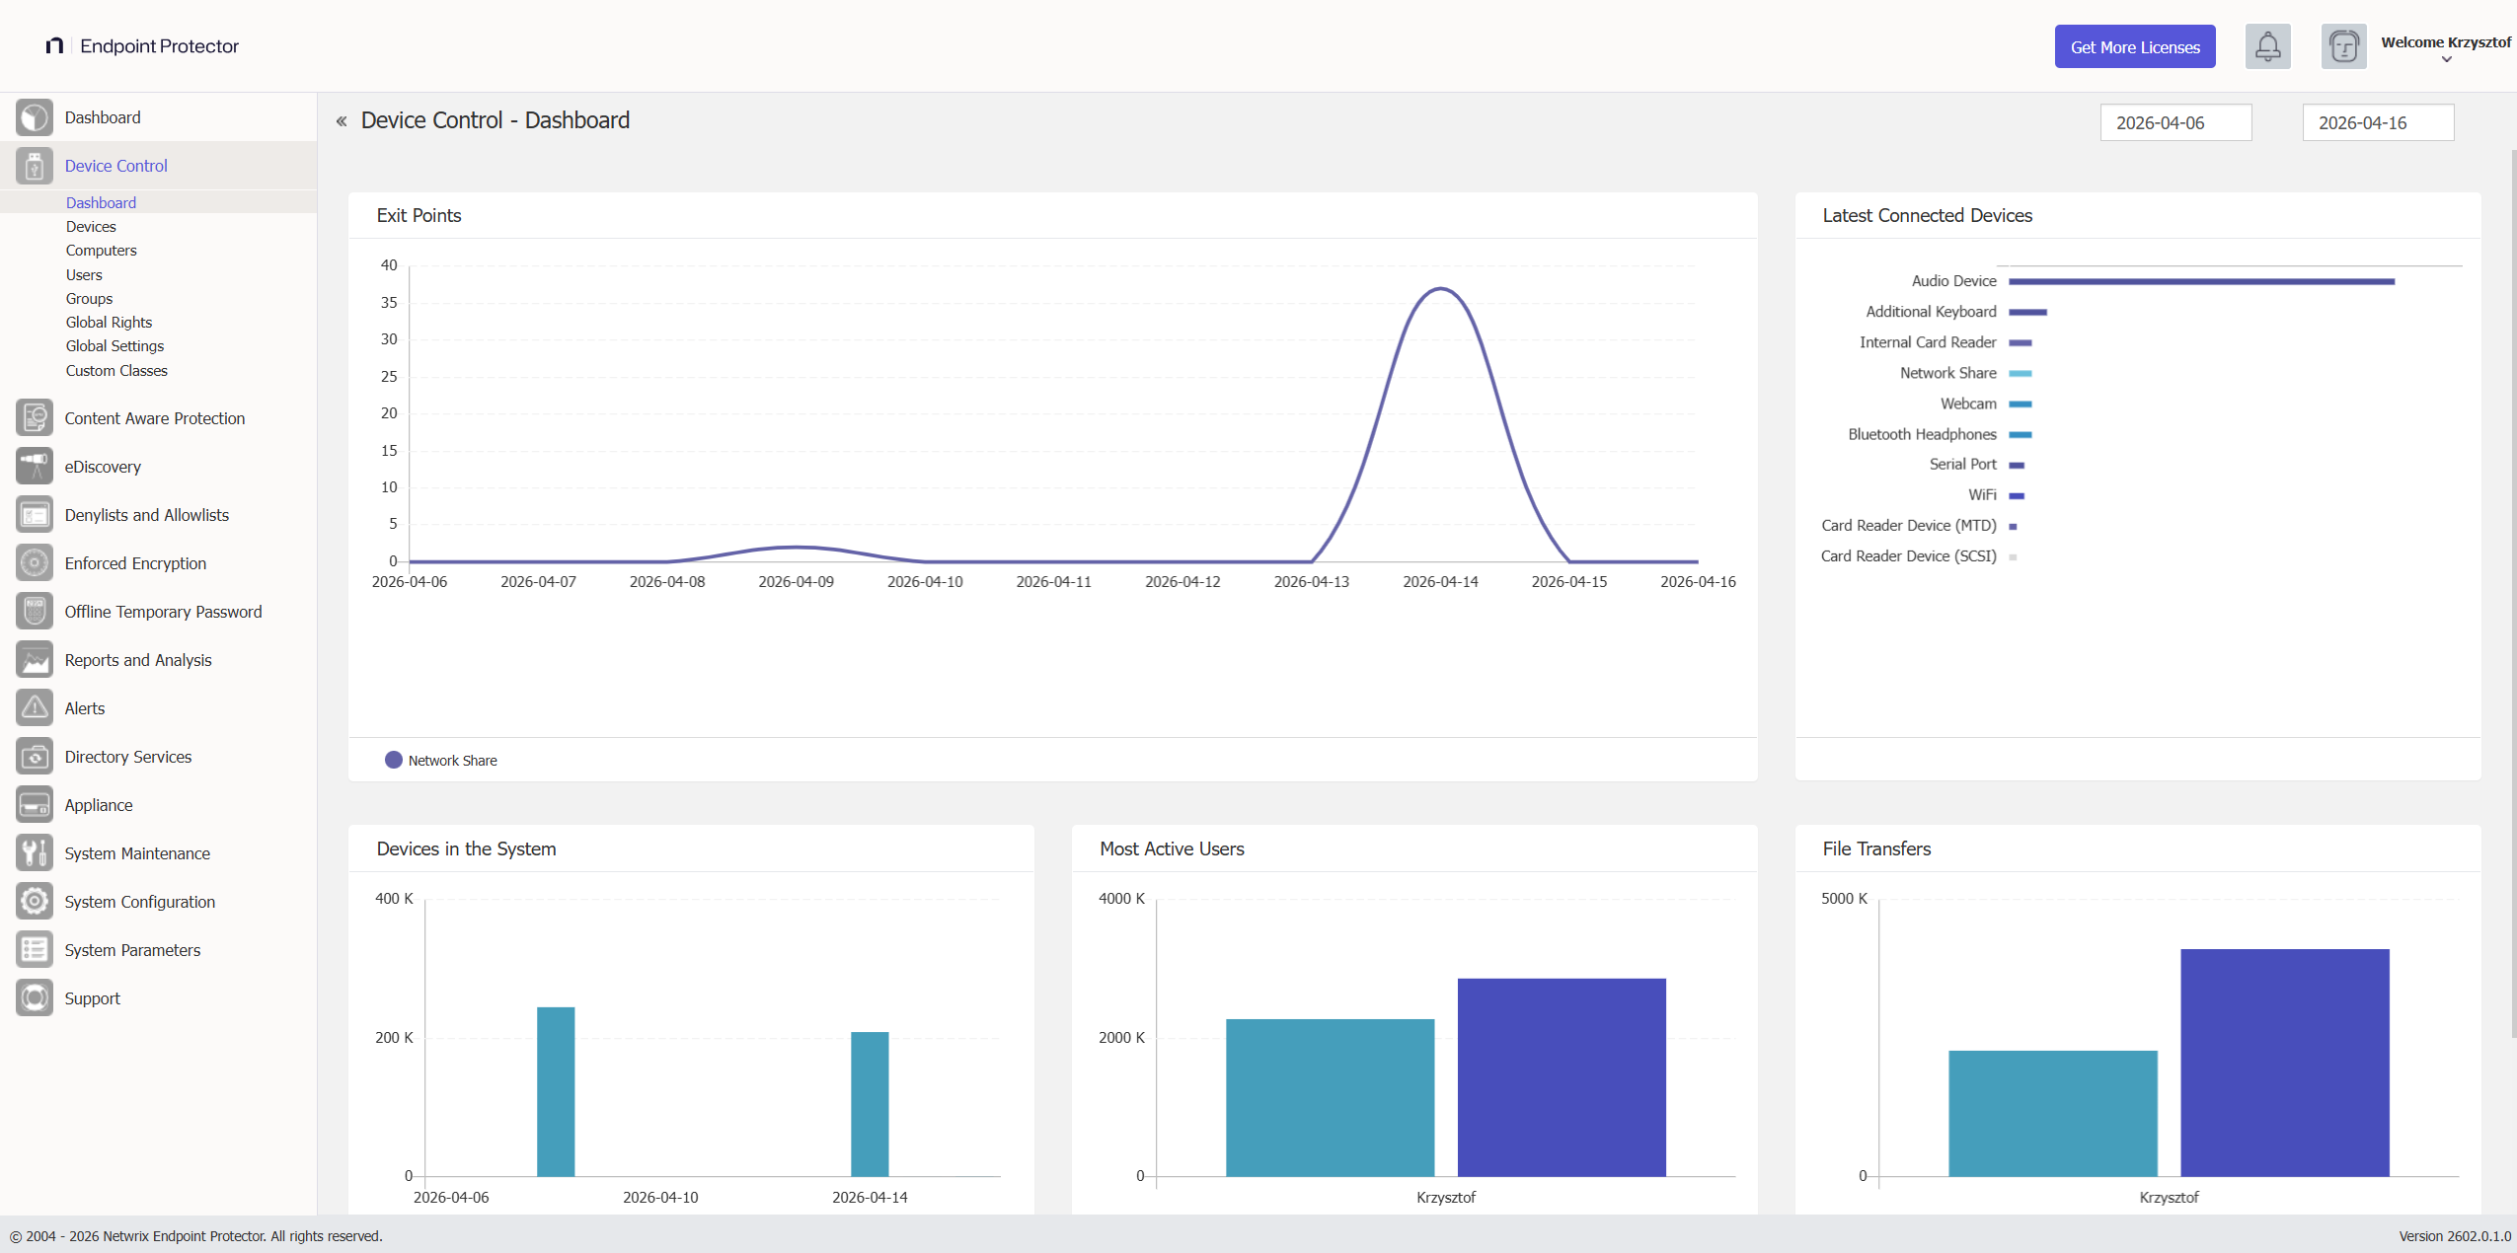Open Reports and Analysis chart icon
This screenshot has height=1253, width=2517.
pos(34,659)
